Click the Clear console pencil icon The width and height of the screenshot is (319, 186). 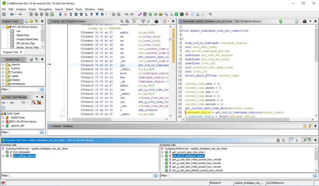pos(310,126)
